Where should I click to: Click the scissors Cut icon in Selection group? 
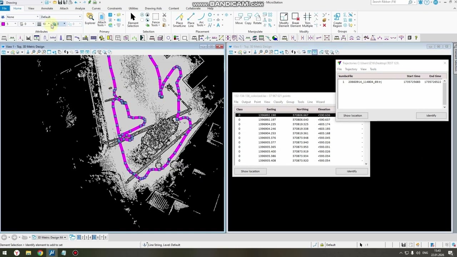coord(164,15)
